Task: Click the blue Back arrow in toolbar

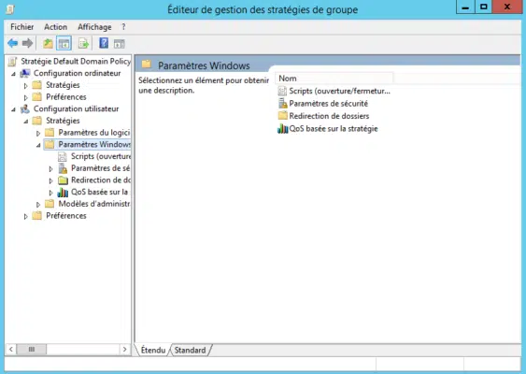Action: coord(13,43)
